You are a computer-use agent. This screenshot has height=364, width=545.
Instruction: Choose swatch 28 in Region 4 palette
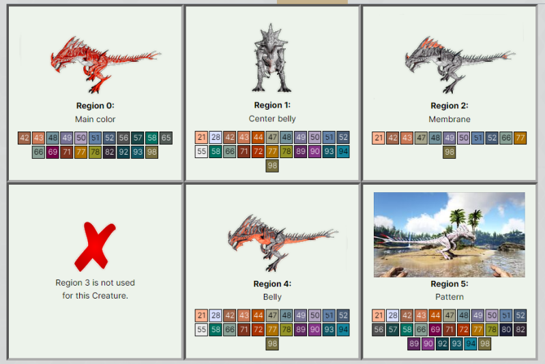click(x=216, y=316)
